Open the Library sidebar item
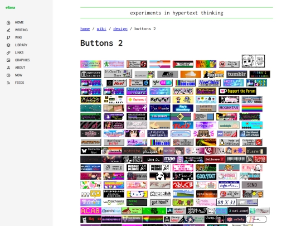301x226 pixels. [21, 45]
